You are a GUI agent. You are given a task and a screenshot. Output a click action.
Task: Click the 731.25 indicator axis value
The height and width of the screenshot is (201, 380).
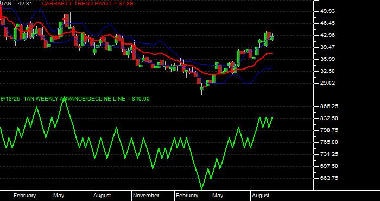[x=328, y=154]
